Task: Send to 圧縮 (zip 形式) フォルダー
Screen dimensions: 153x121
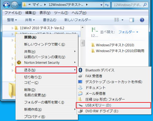Action: pos(114,99)
